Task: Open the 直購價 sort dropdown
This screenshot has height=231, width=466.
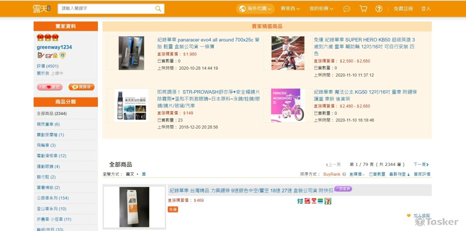Action: [357, 174]
